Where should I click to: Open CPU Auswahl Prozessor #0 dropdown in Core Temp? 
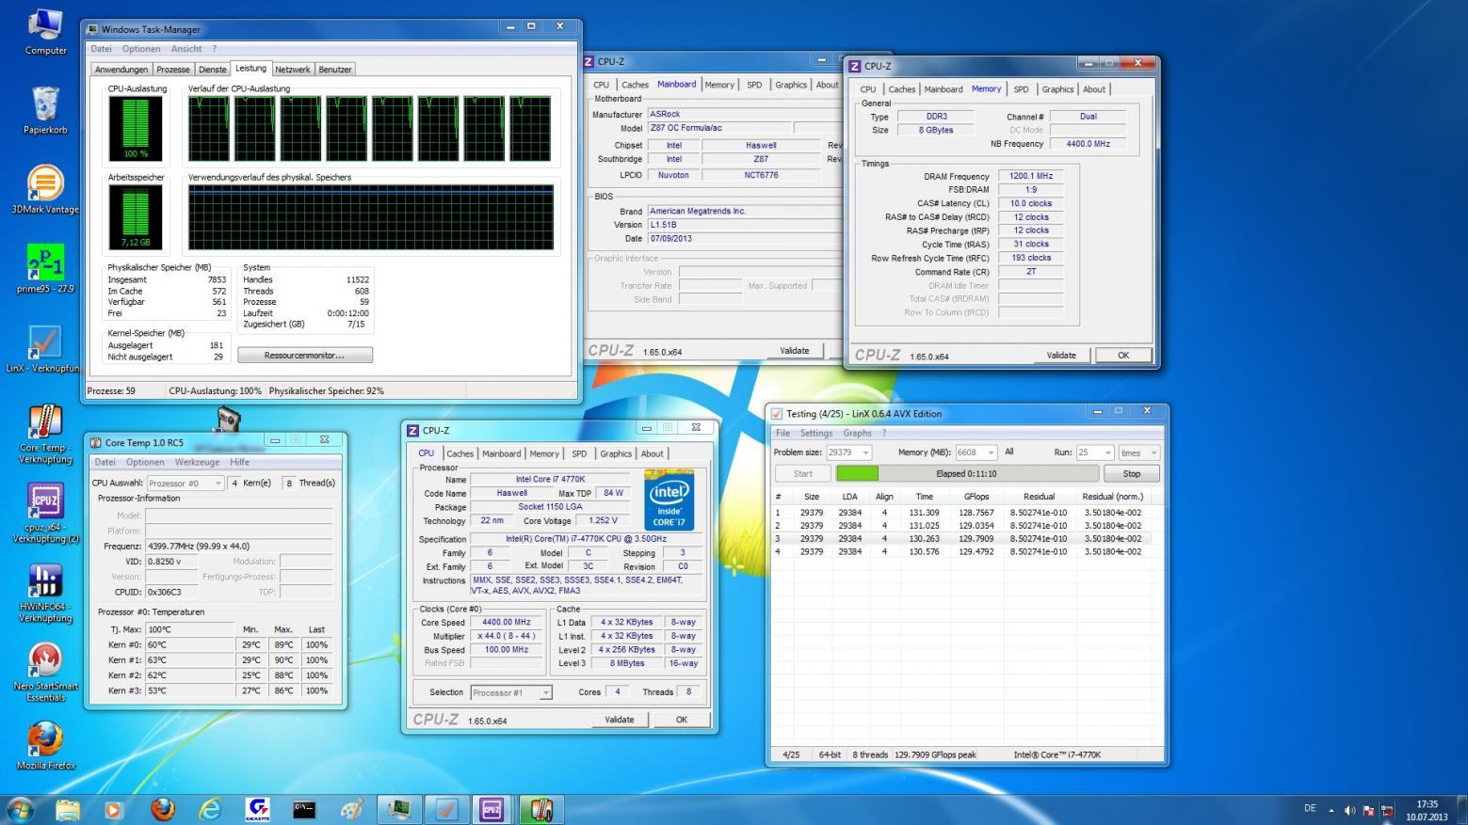[185, 483]
